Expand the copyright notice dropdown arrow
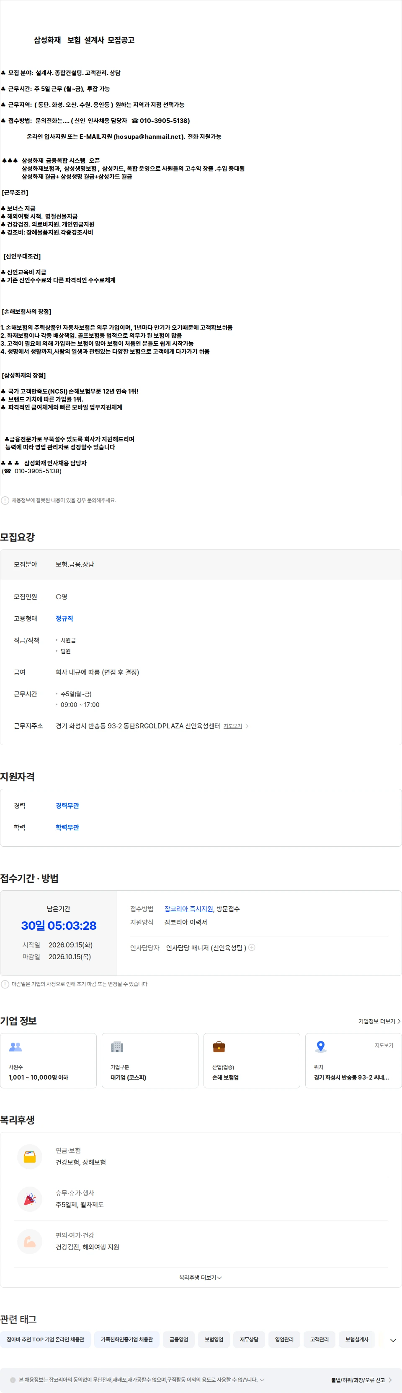 point(262,1380)
